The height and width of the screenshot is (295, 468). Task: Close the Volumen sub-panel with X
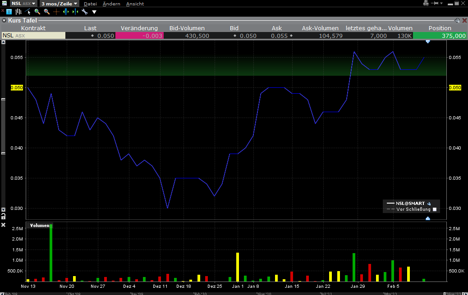(3, 225)
